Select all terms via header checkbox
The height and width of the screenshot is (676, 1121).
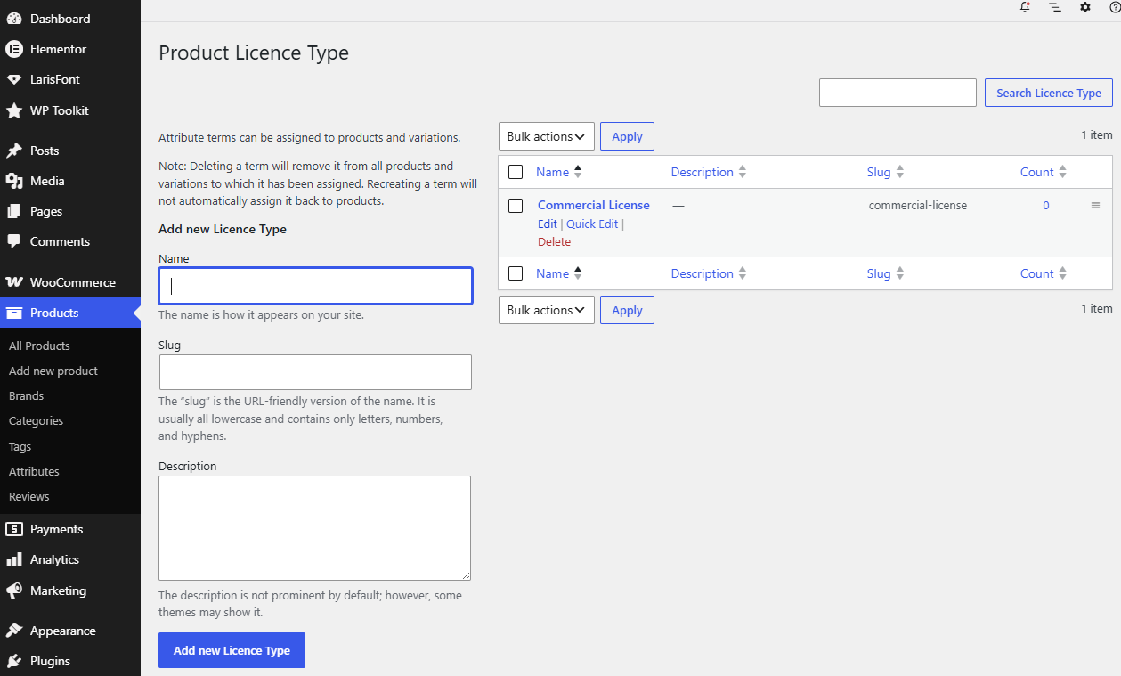pyautogui.click(x=516, y=172)
